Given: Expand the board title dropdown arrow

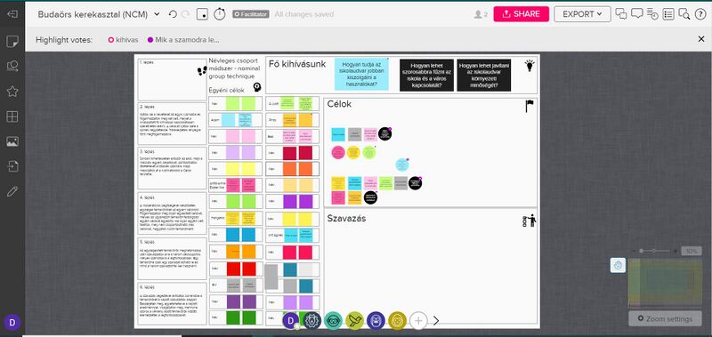Looking at the screenshot, I should click(x=157, y=14).
